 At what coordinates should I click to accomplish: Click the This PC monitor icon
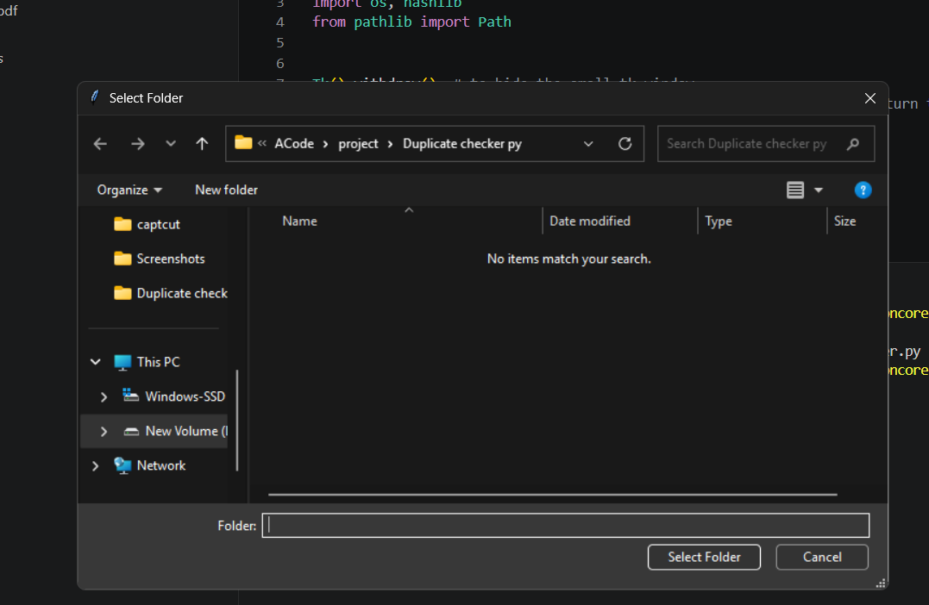tap(122, 362)
